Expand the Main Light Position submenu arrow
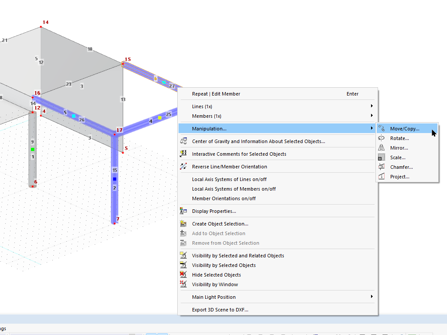This screenshot has width=447, height=335. click(x=372, y=297)
